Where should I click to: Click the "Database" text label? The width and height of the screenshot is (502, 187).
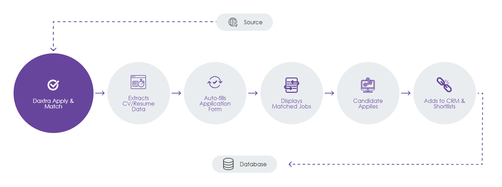click(x=253, y=164)
